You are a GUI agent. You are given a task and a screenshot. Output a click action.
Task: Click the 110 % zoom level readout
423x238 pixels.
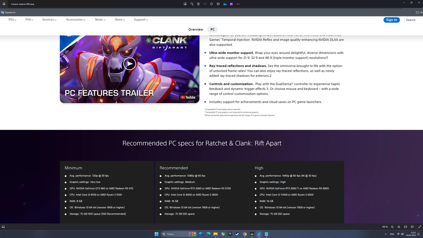(385, 227)
